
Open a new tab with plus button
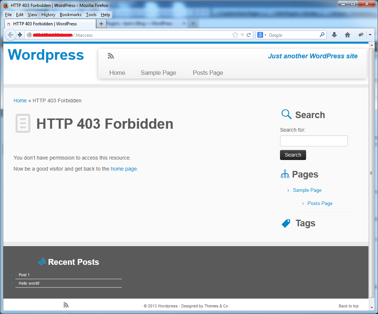(101, 23)
